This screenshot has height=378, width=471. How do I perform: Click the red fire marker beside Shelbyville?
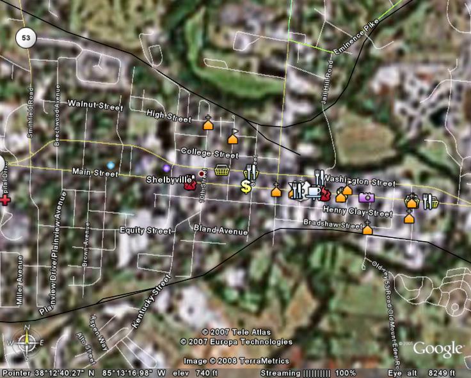click(x=190, y=186)
